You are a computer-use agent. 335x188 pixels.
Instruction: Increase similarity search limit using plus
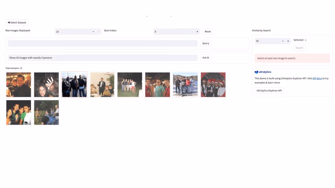coord(288,41)
